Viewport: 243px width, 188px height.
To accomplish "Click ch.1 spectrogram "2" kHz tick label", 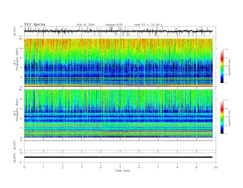I will (21, 77).
